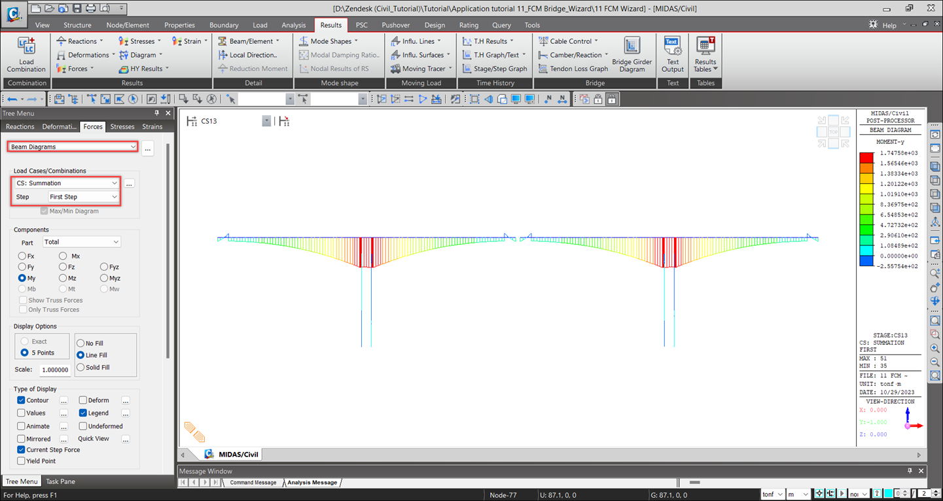Click the refresh view icon on right toolbar
This screenshot has width=943, height=501.
tap(935, 134)
